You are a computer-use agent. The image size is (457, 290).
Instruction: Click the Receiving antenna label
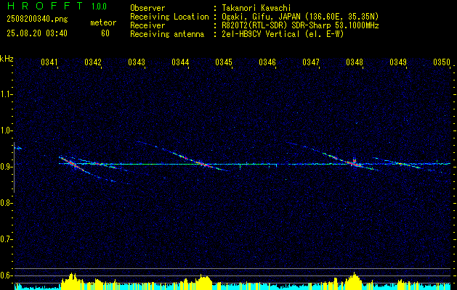[167, 34]
